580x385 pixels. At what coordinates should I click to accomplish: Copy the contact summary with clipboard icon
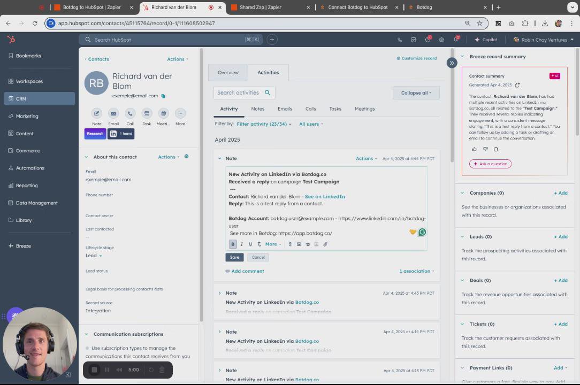(496, 149)
